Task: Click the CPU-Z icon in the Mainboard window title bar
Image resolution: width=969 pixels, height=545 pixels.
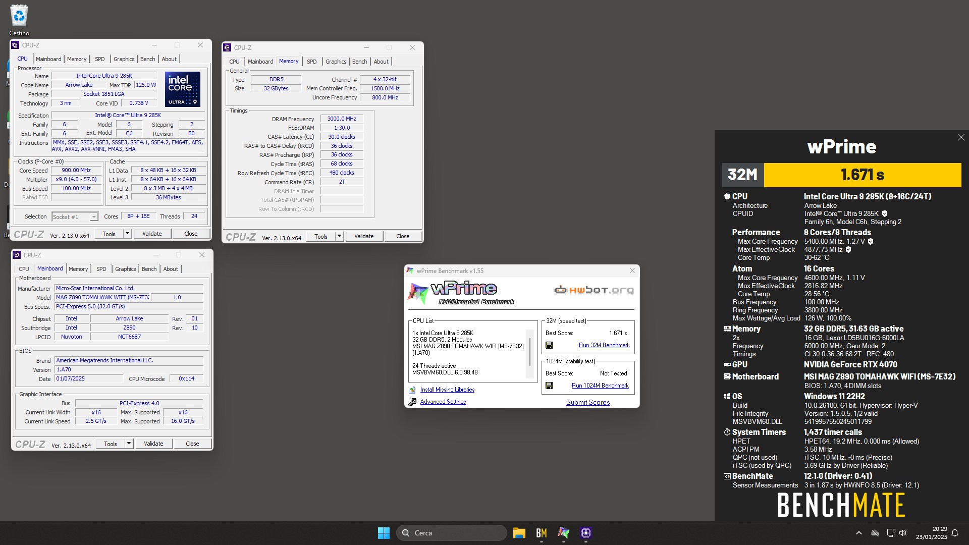Action: pyautogui.click(x=17, y=255)
